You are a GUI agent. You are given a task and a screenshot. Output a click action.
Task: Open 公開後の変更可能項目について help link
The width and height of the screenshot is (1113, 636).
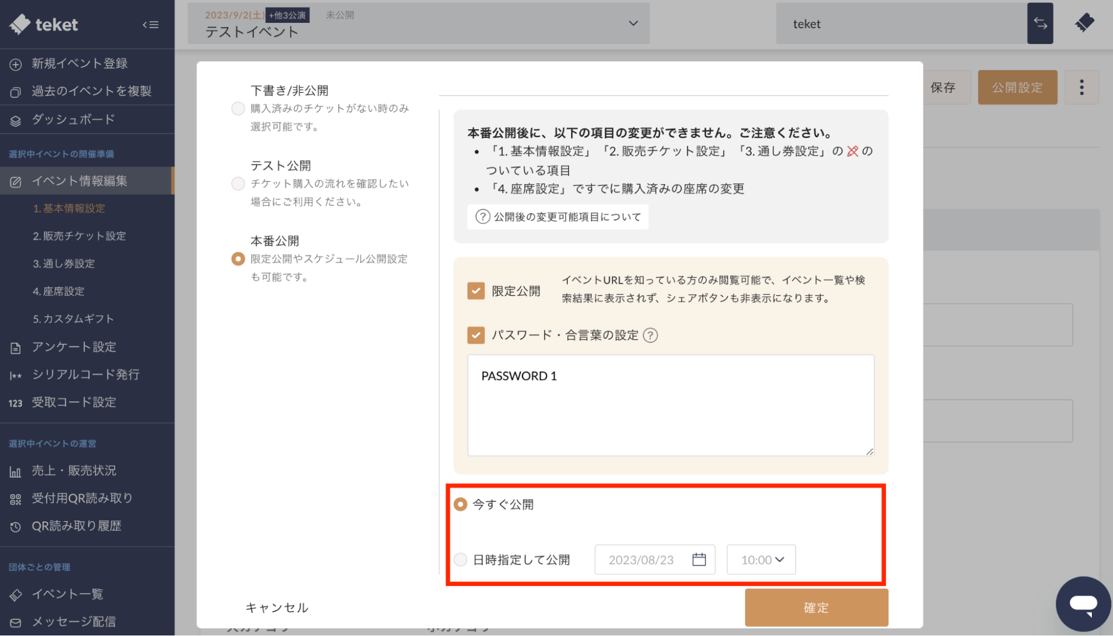[x=558, y=216]
